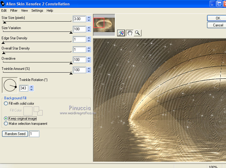Click the Alien Skin title bar logo
Viewport: 226px width, 168px height.
click(3, 4)
